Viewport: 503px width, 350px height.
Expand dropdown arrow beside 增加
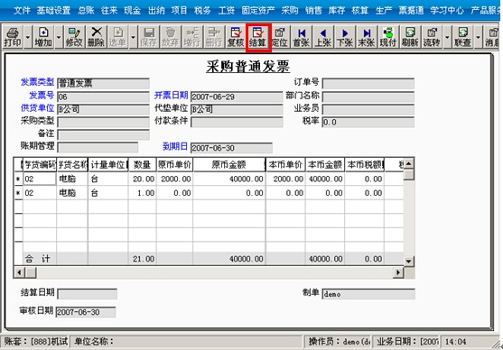pyautogui.click(x=59, y=37)
